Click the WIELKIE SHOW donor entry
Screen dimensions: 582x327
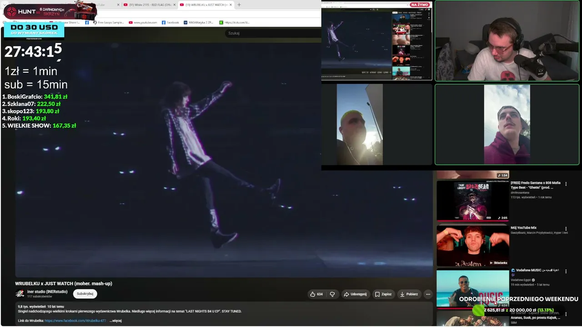pos(39,126)
